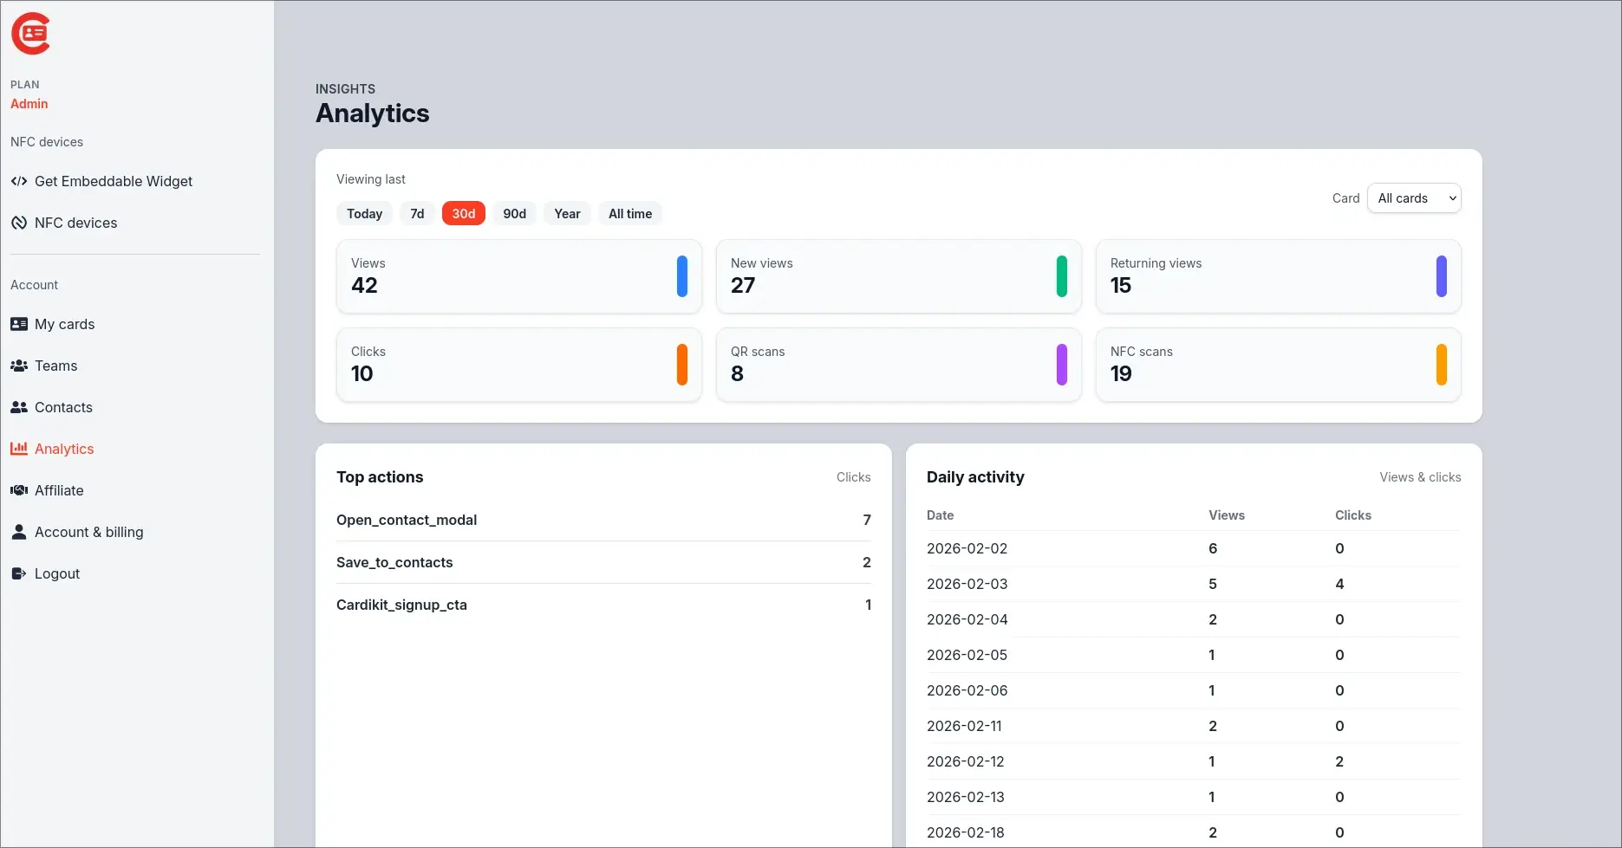Viewport: 1622px width, 848px height.
Task: Open My cards via its card icon
Action: (x=19, y=324)
